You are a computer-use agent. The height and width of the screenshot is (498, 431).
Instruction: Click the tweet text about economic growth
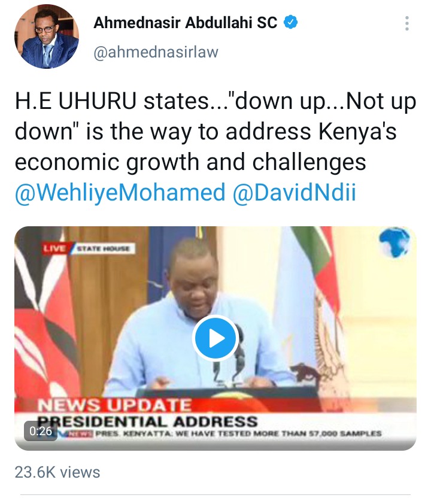tap(215, 132)
